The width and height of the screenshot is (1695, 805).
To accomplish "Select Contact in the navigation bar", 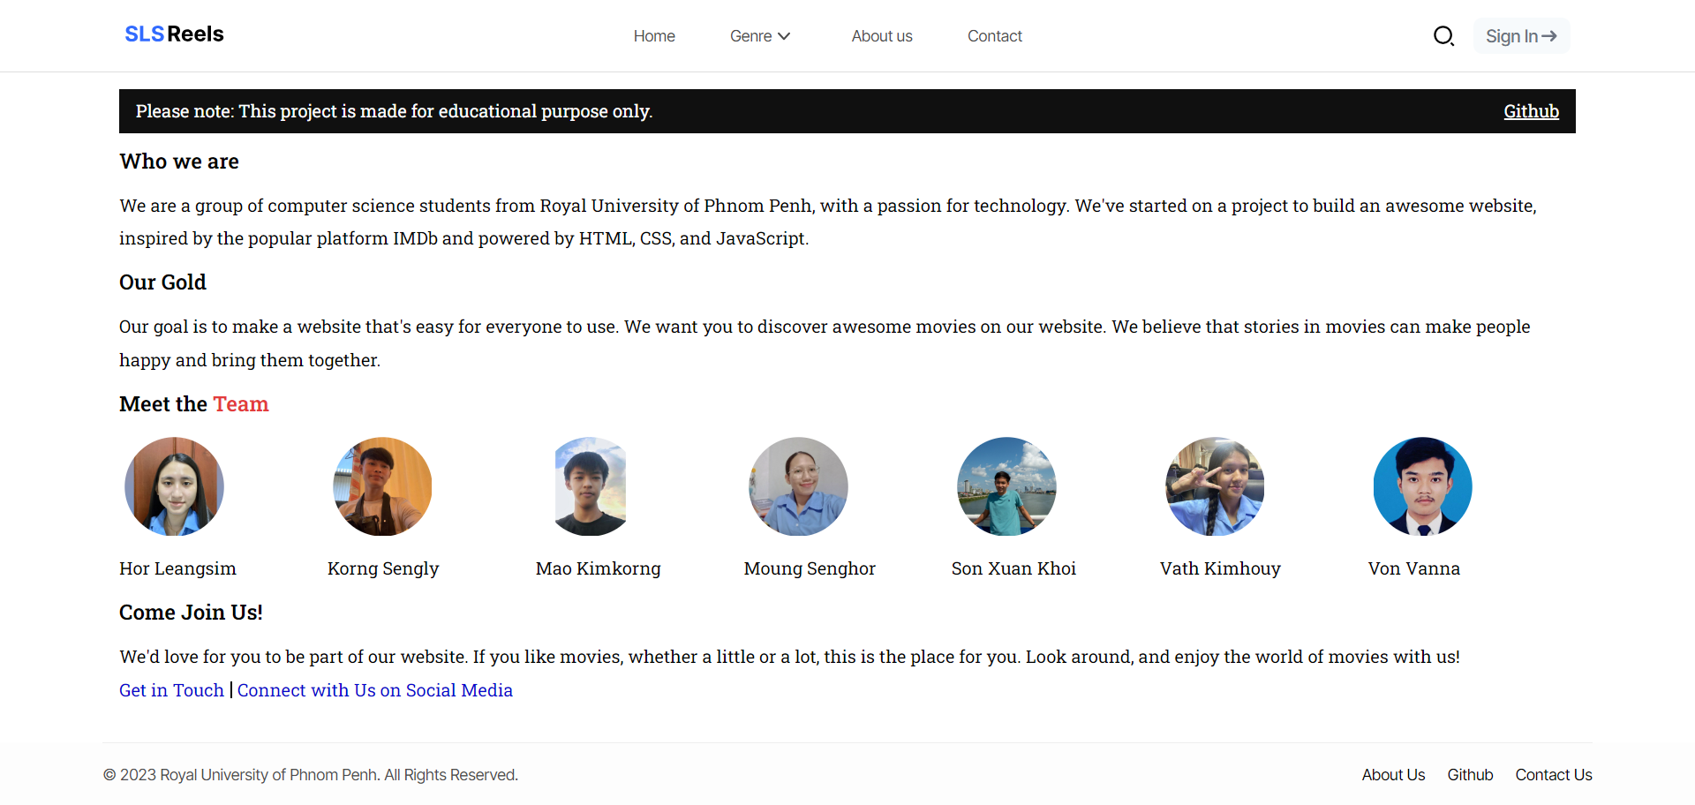I will pyautogui.click(x=994, y=36).
